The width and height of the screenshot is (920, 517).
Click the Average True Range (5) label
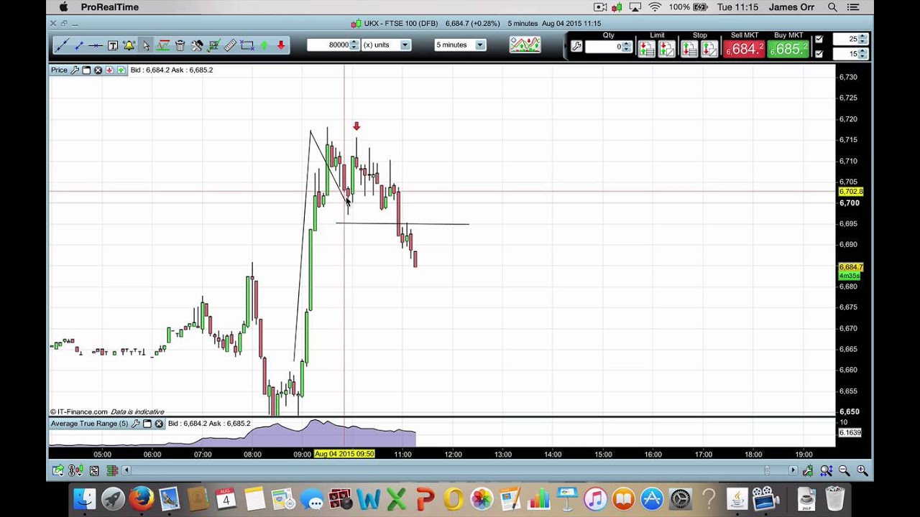click(89, 424)
